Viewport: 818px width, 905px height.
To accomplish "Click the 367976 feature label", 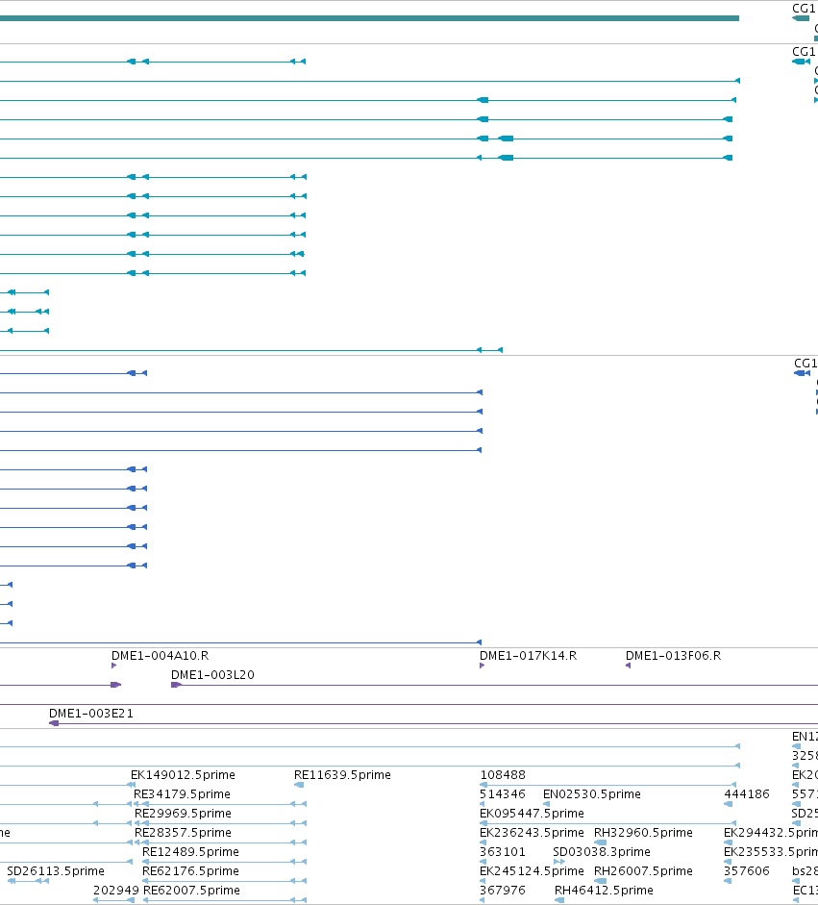I will (x=503, y=891).
